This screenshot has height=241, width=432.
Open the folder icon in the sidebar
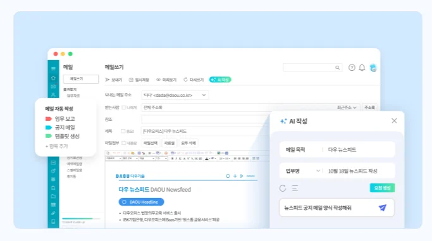53,196
